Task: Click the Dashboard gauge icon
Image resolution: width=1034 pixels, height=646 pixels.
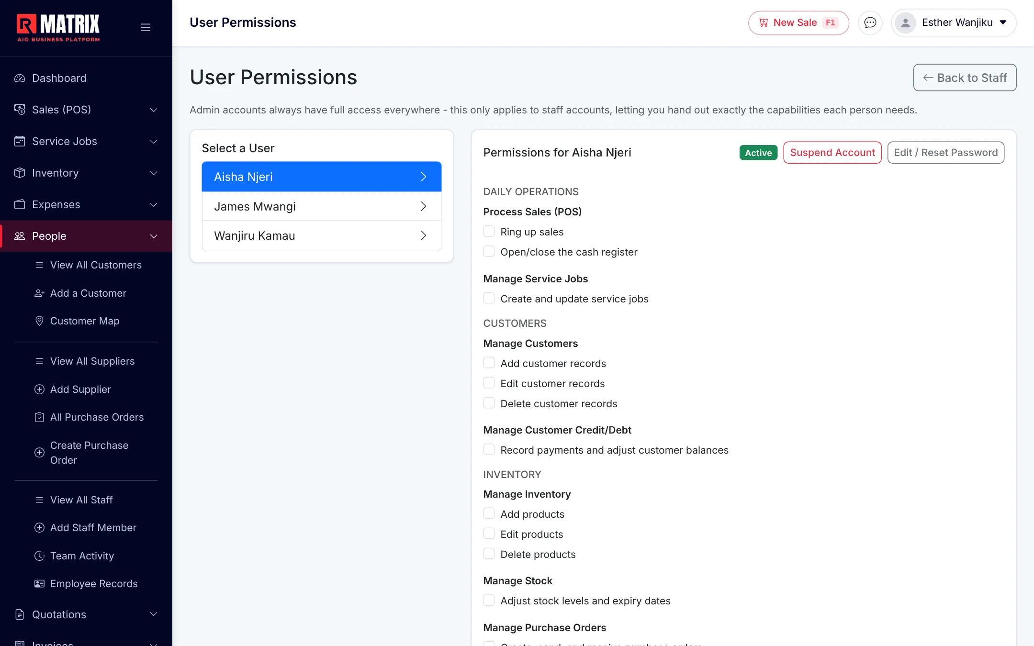Action: (20, 78)
